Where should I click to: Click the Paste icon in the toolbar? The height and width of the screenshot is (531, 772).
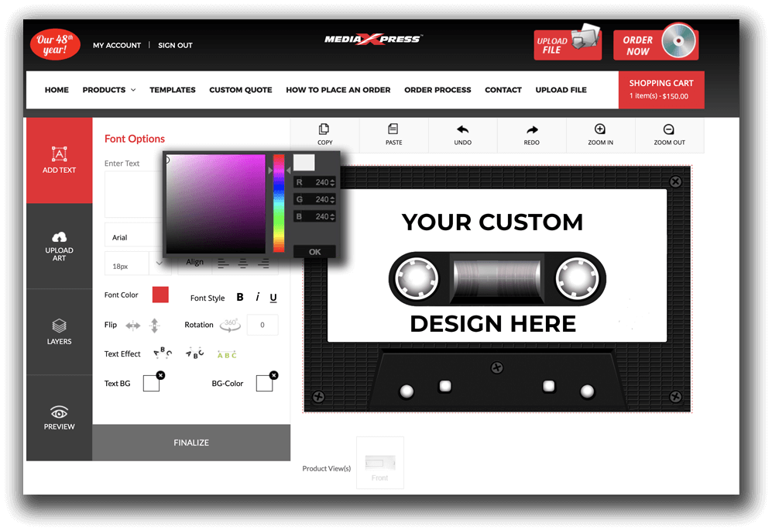(x=393, y=133)
